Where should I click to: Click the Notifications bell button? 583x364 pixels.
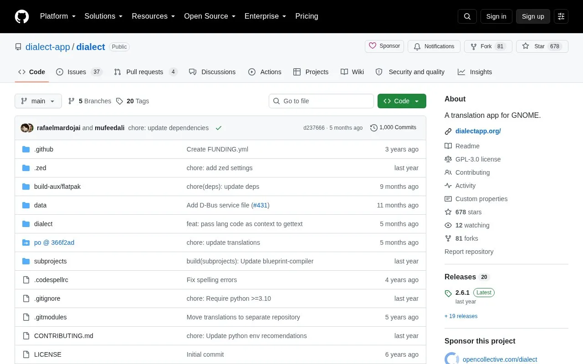click(x=434, y=46)
